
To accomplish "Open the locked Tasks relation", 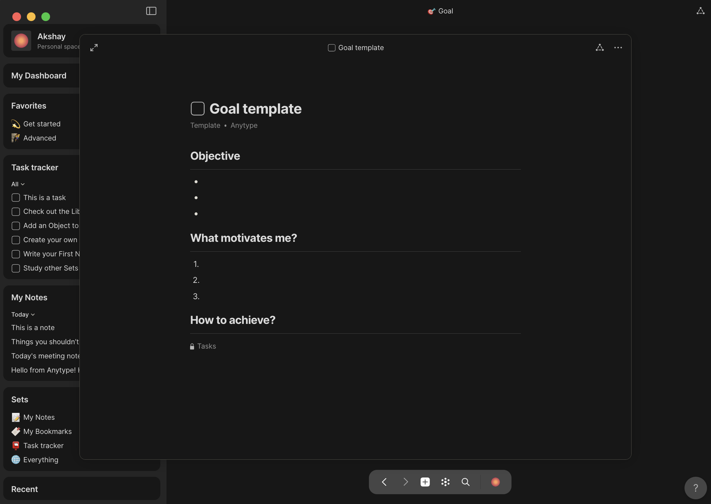I will (206, 346).
